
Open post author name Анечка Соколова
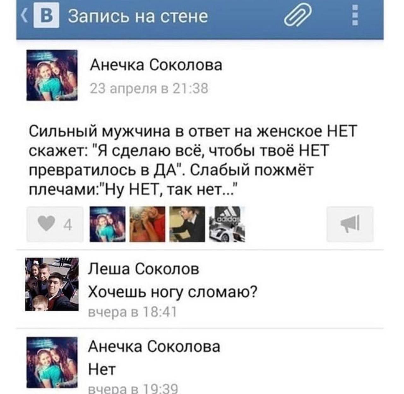coord(156,65)
